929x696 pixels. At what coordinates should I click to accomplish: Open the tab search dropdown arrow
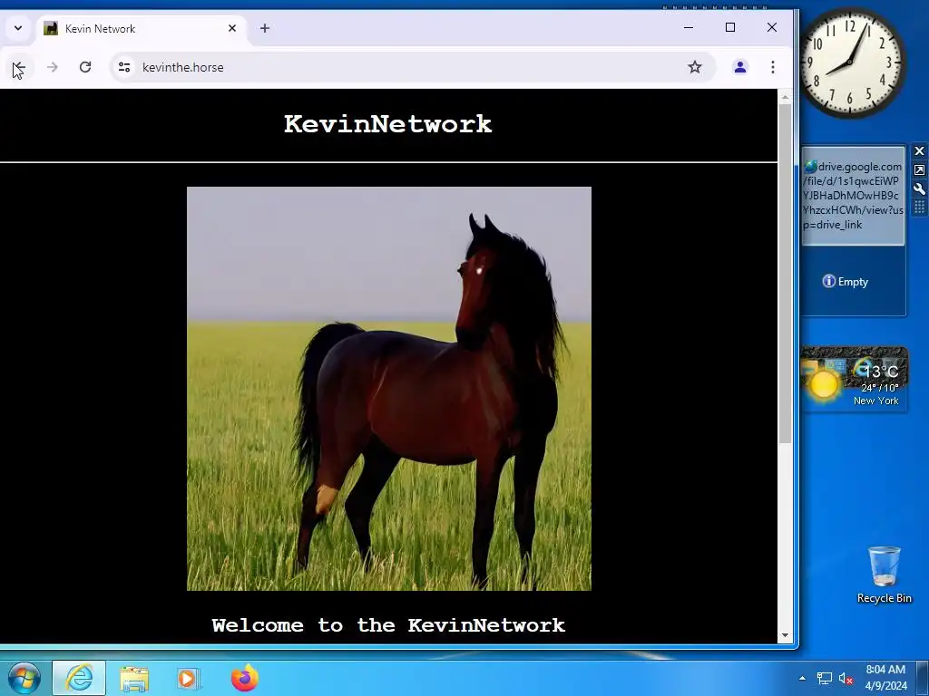point(18,28)
